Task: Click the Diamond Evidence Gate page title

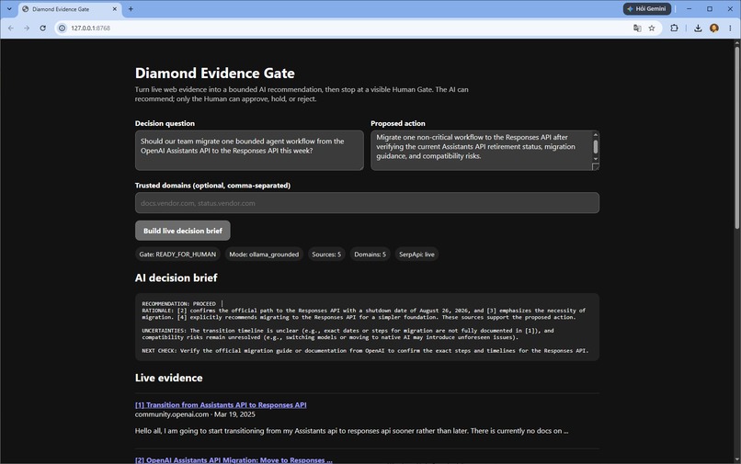Action: coord(214,74)
